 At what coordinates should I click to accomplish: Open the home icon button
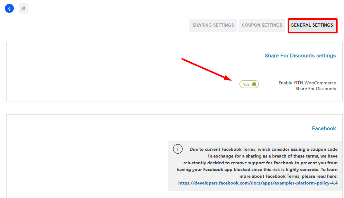coord(23,8)
